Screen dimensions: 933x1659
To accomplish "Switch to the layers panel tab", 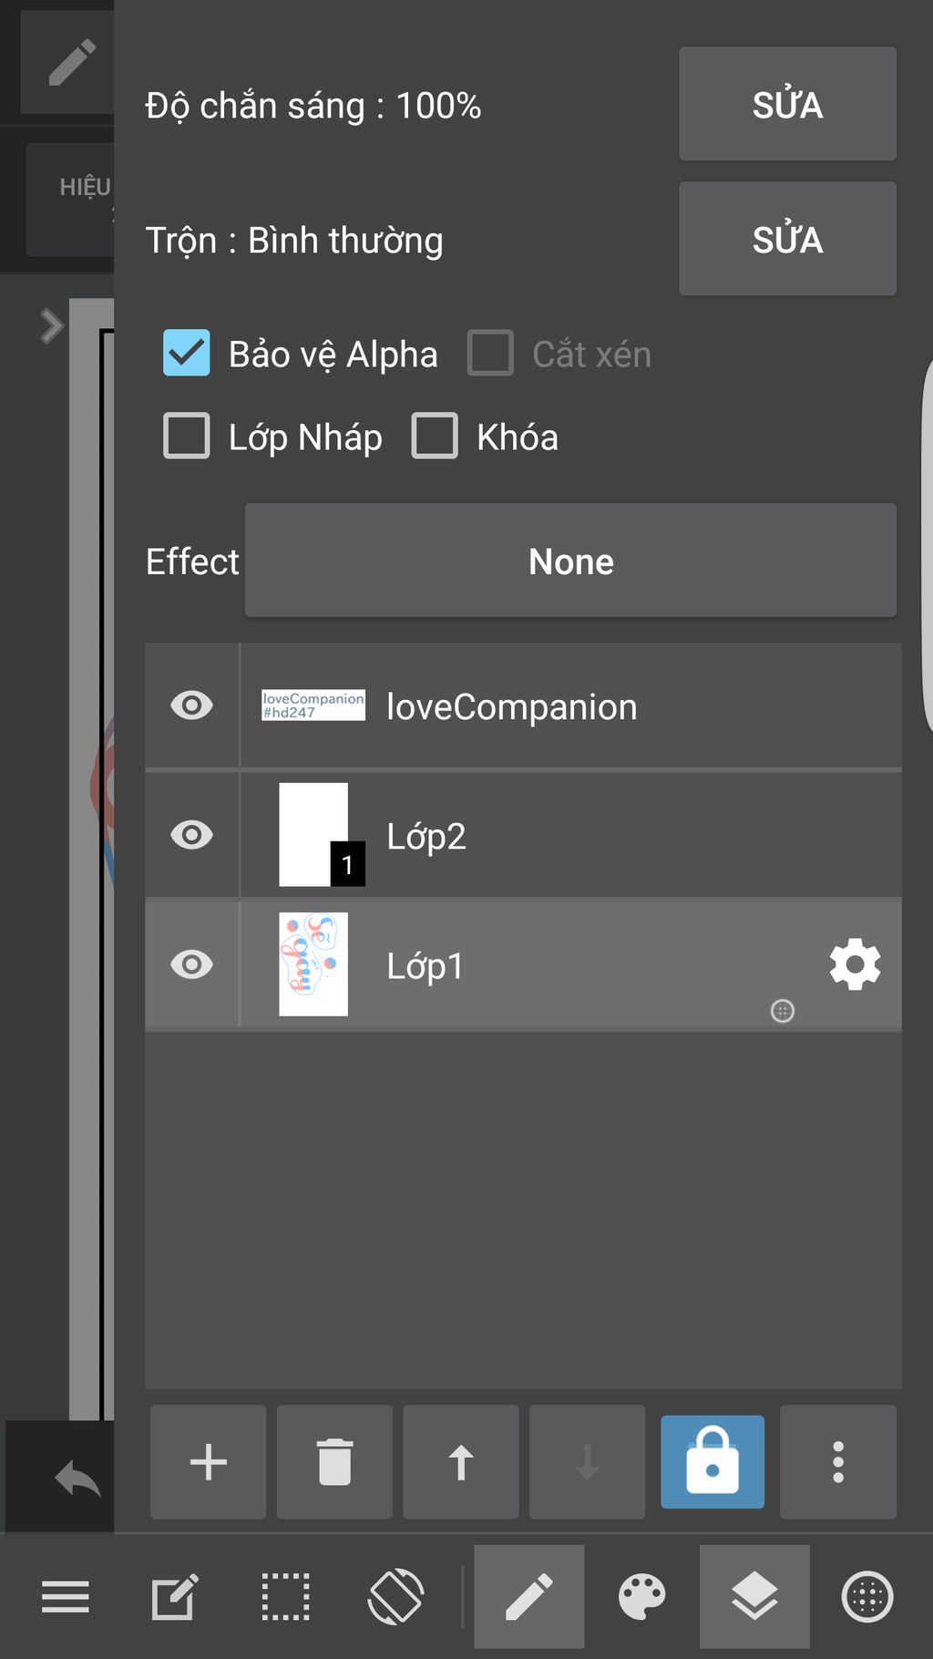I will pyautogui.click(x=754, y=1597).
